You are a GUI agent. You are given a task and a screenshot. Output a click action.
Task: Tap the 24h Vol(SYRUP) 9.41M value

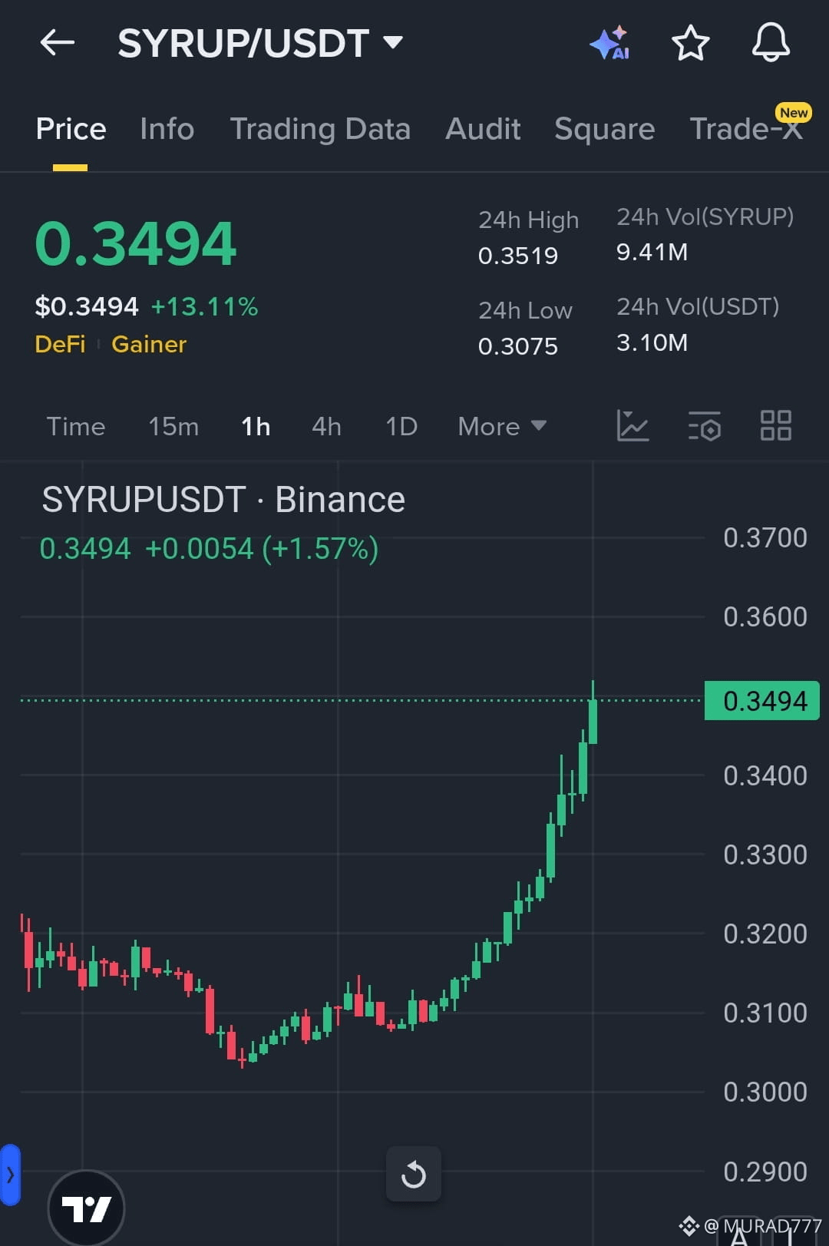tap(652, 252)
